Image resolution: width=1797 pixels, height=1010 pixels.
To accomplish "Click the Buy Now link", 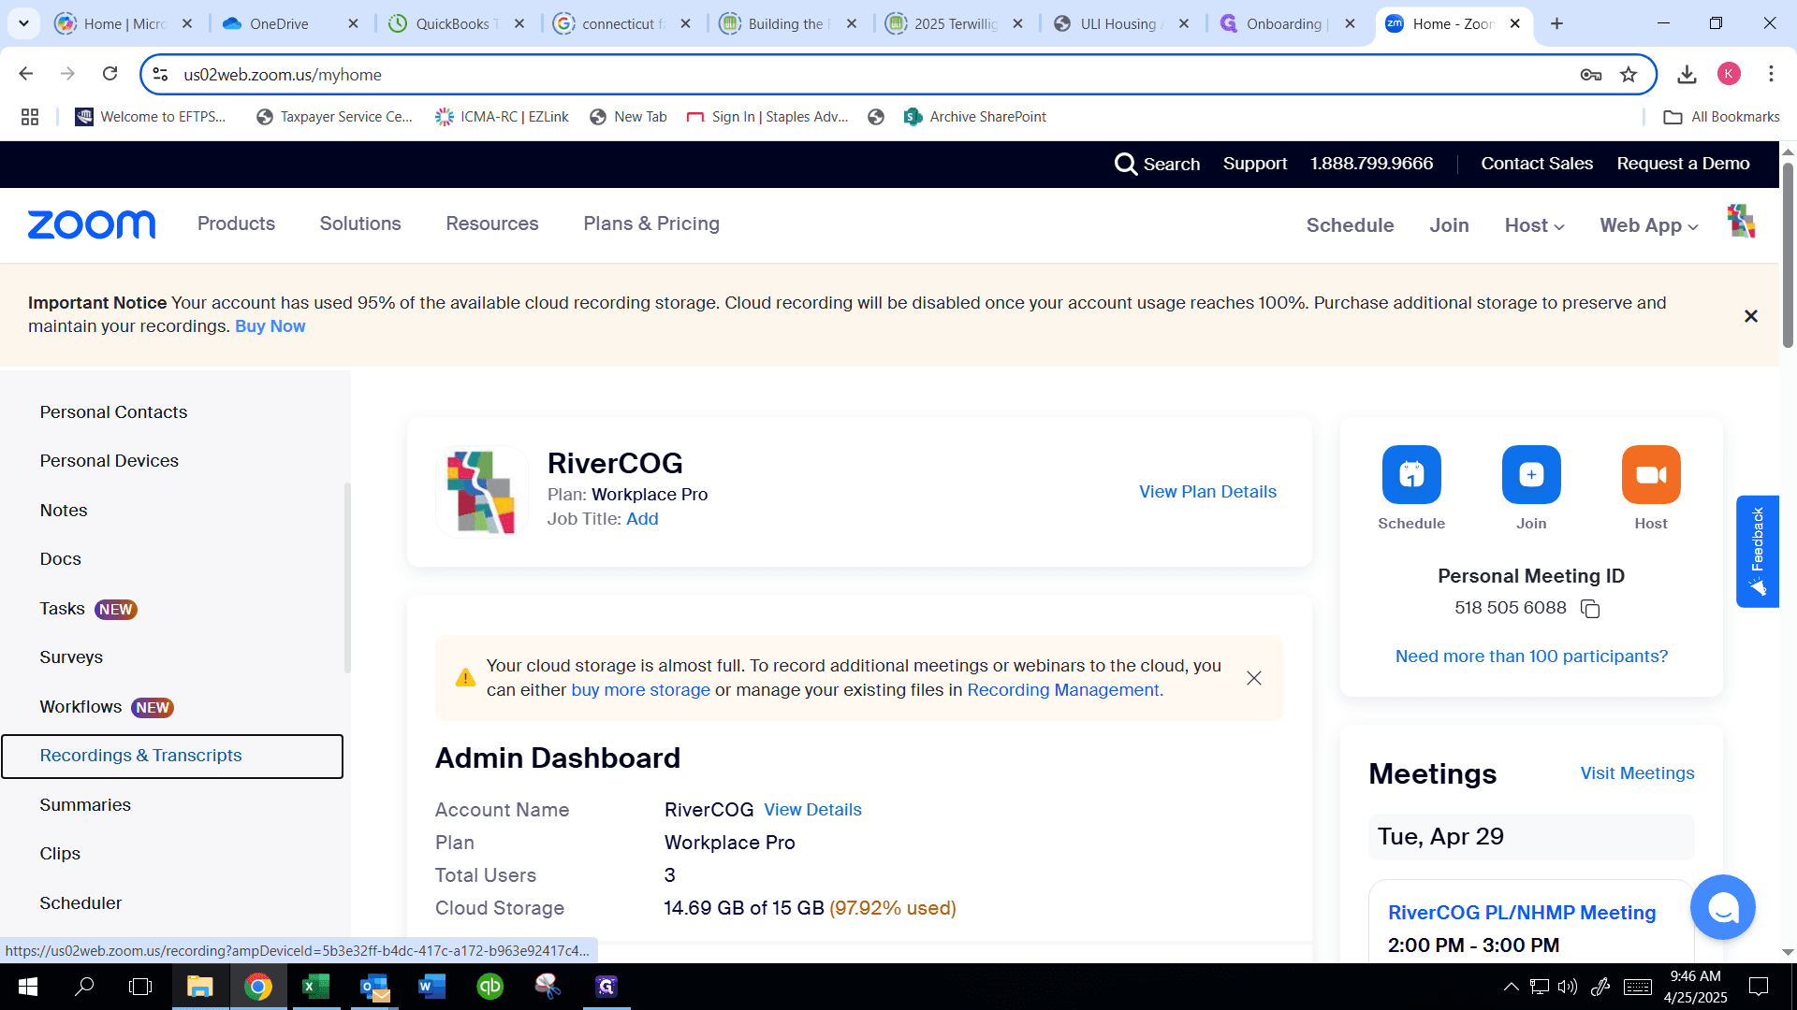I will pyautogui.click(x=270, y=326).
